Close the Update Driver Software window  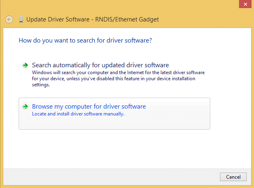pyautogui.click(x=244, y=4)
